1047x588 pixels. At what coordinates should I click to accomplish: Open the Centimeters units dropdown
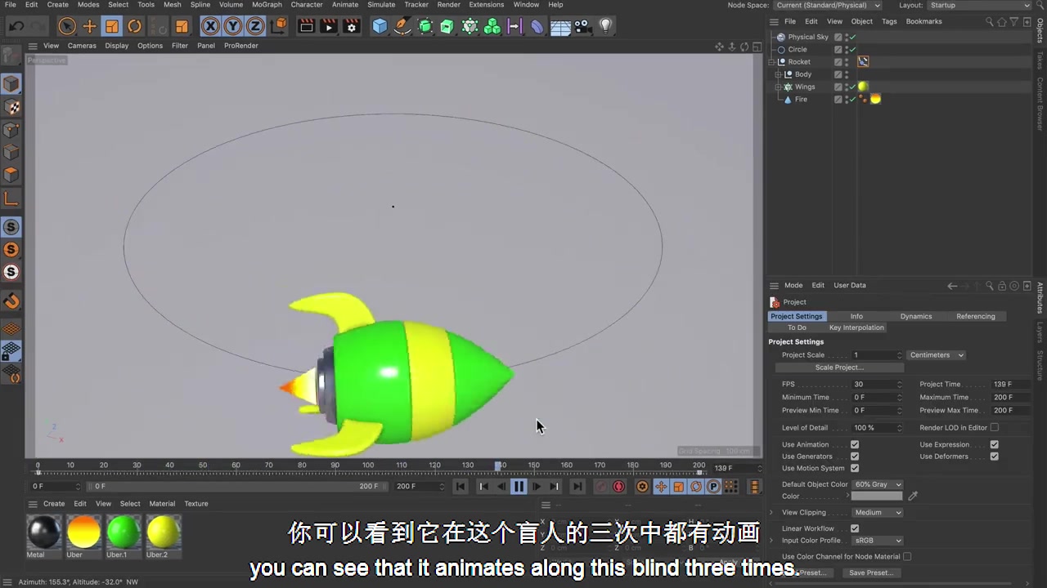[936, 354]
